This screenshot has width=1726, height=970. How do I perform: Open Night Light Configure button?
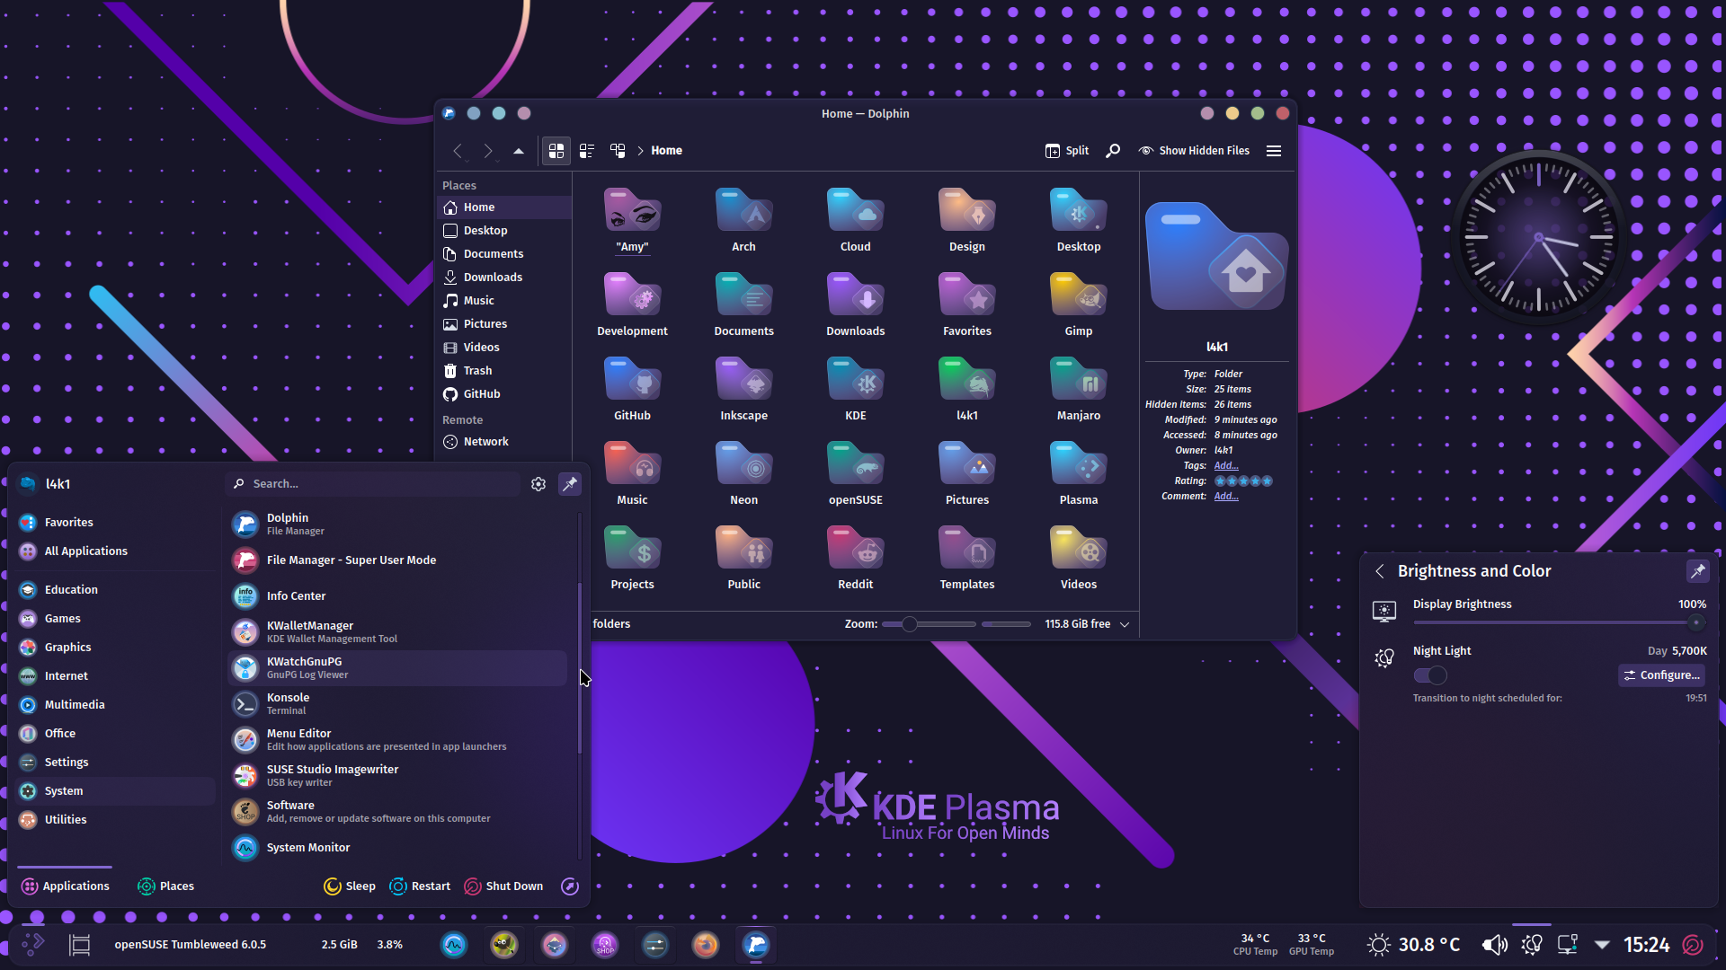[1661, 675]
